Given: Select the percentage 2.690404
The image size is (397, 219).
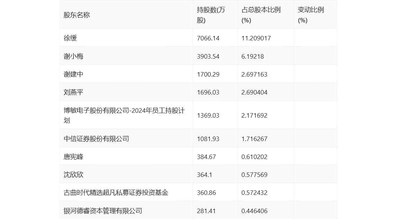Looking at the screenshot, I should [255, 92].
